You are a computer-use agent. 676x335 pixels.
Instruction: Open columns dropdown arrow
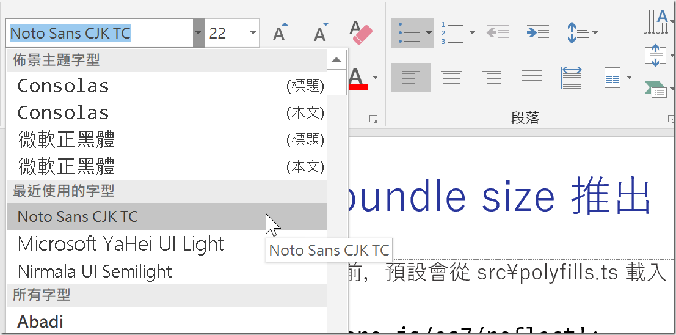coord(629,78)
